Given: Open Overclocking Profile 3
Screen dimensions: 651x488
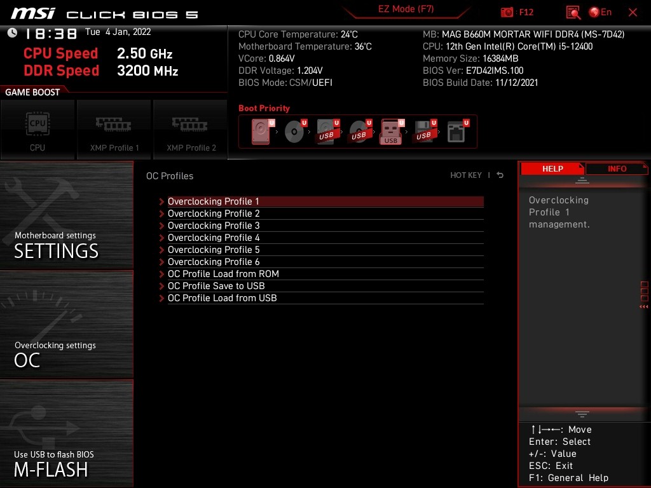Looking at the screenshot, I should [x=325, y=226].
